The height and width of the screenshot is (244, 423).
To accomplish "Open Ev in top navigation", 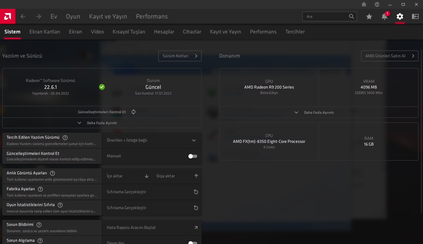I will [x=54, y=16].
